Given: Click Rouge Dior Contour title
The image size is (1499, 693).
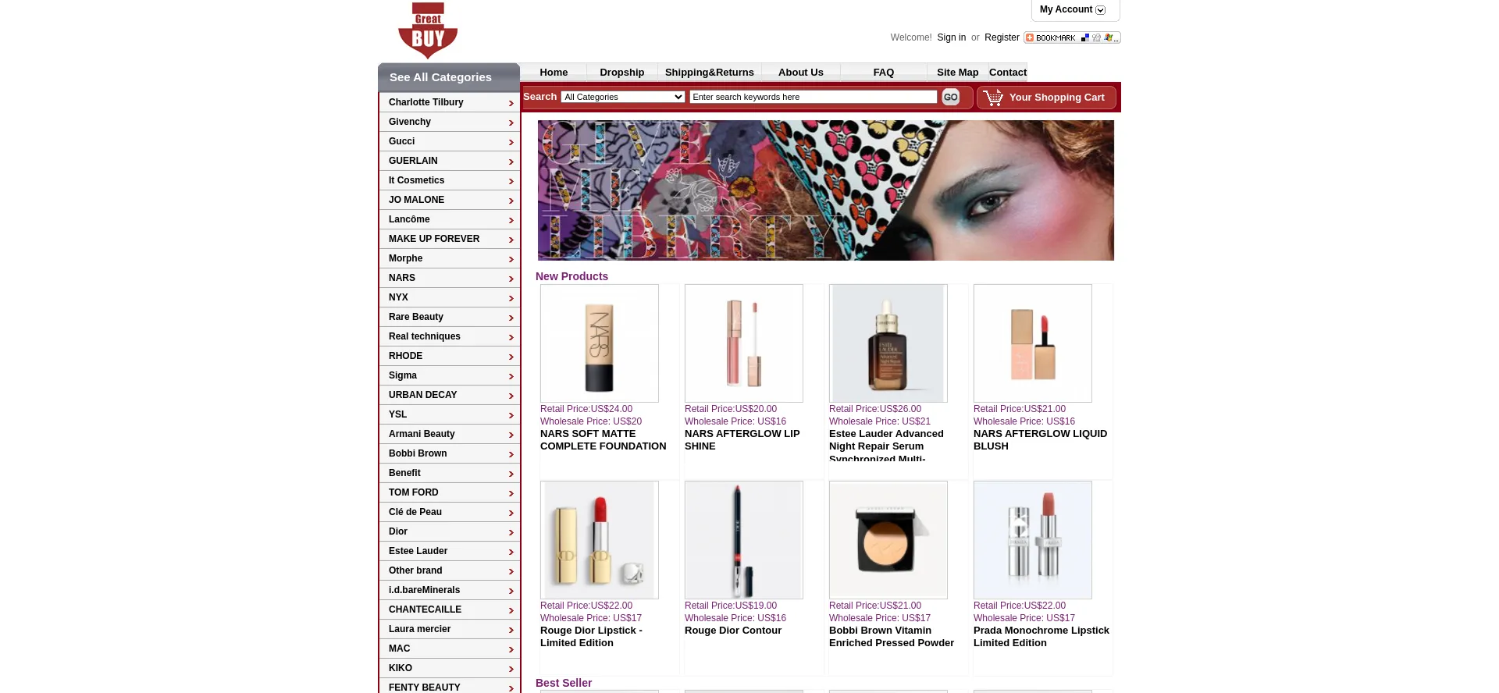Looking at the screenshot, I should 733,631.
